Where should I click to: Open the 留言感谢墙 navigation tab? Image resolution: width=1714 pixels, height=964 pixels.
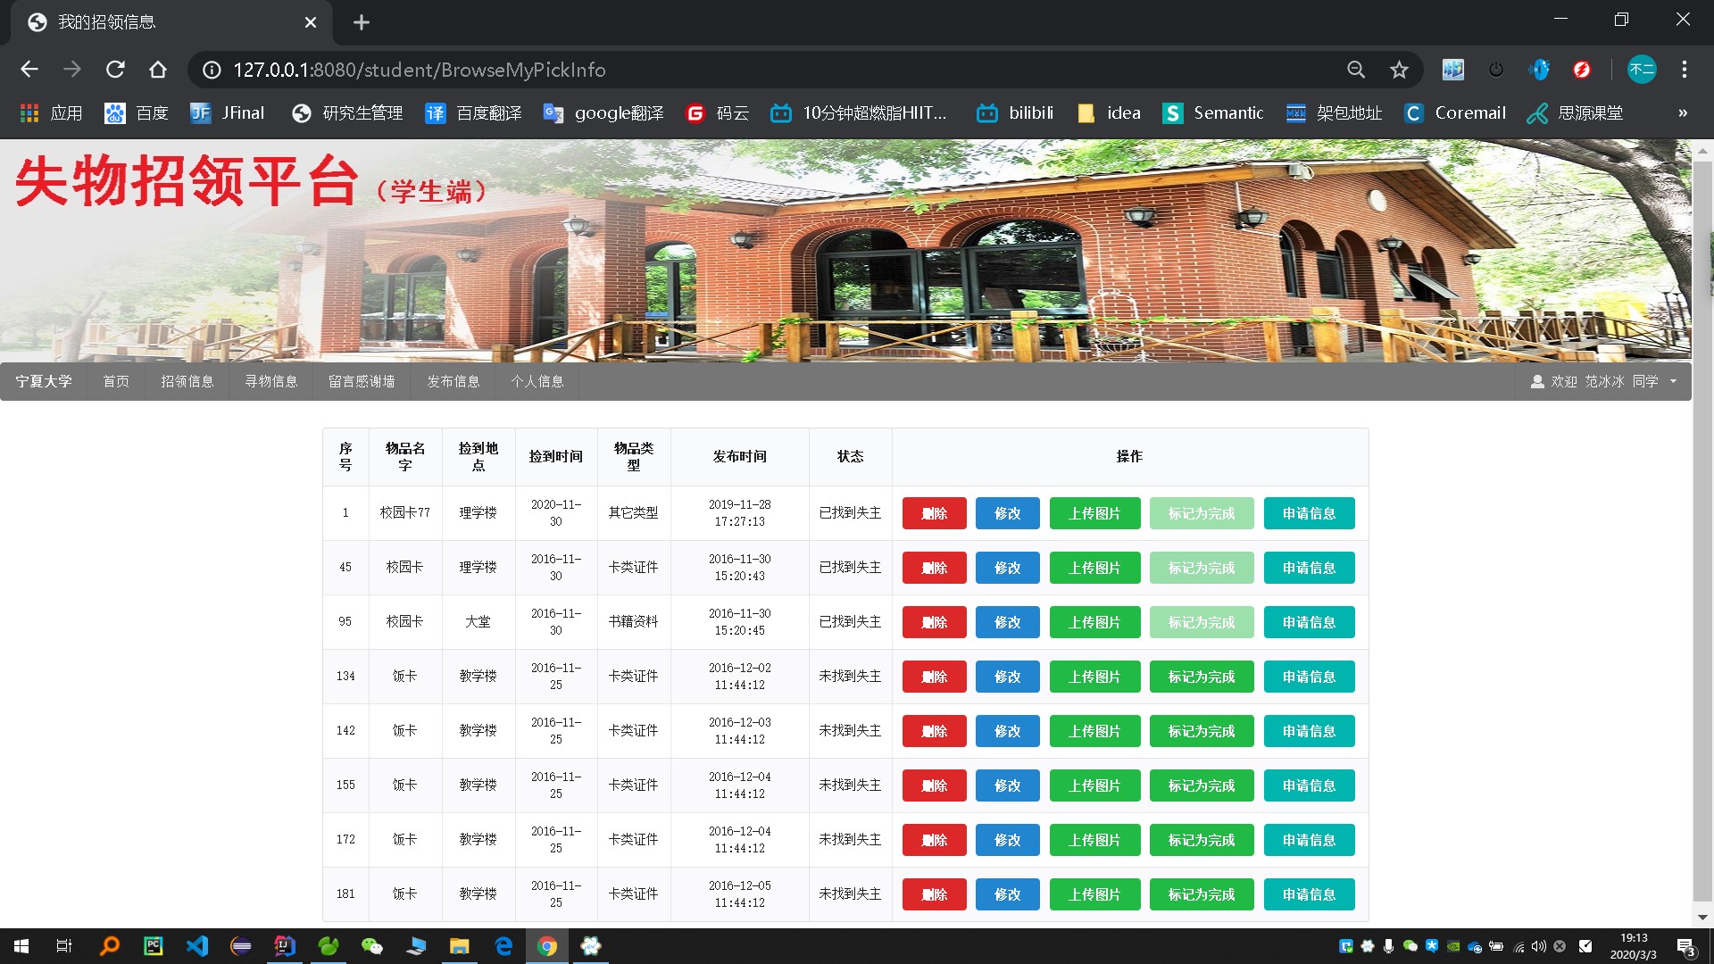[x=361, y=381]
